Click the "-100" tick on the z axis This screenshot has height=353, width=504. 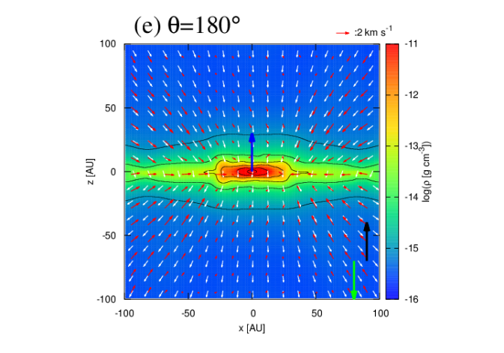106,299
